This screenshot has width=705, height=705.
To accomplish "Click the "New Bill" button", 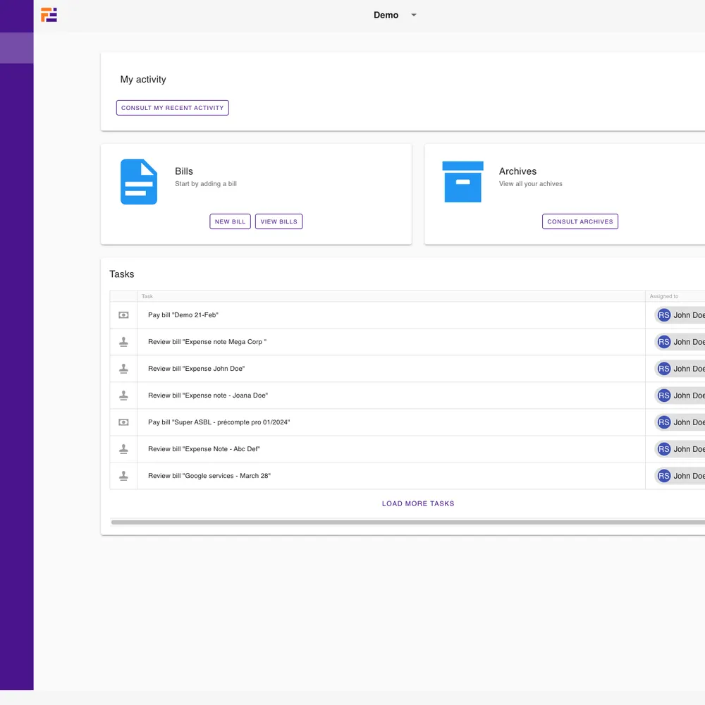I will pos(230,221).
